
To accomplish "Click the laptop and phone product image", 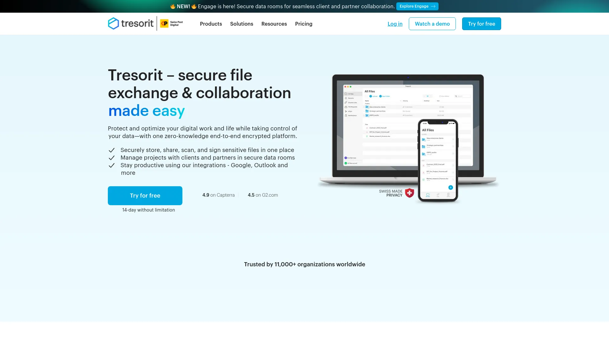I will point(408,138).
